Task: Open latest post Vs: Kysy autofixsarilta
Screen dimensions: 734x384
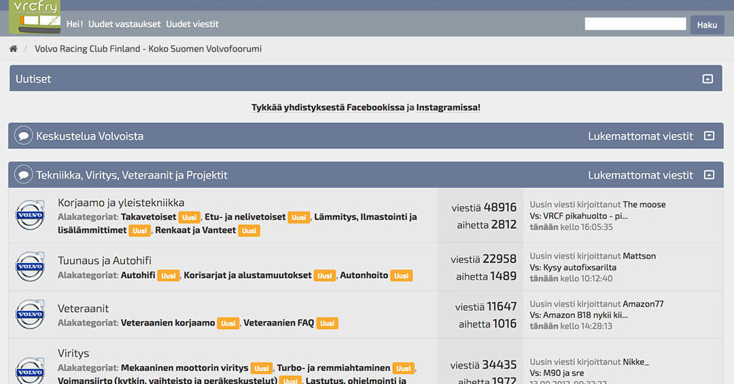Action: click(573, 267)
